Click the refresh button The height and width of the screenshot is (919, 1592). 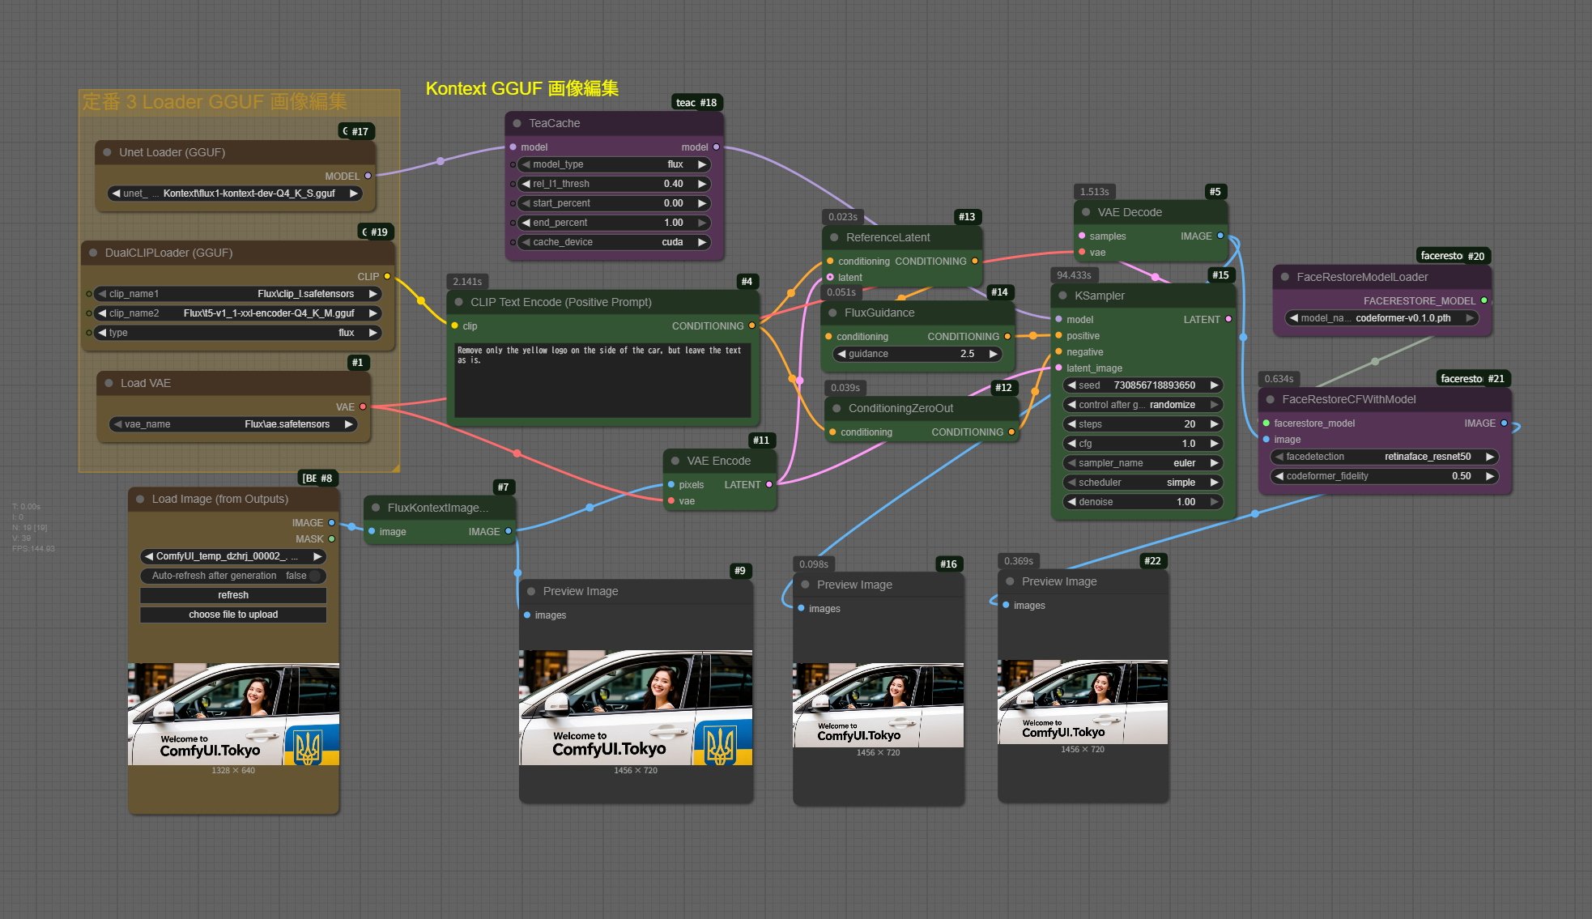tap(233, 595)
